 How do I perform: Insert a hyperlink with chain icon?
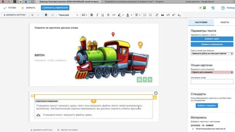157,15
